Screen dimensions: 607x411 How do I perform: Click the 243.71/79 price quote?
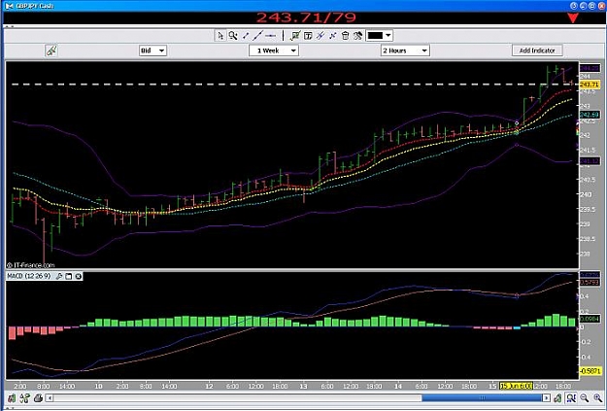[306, 17]
